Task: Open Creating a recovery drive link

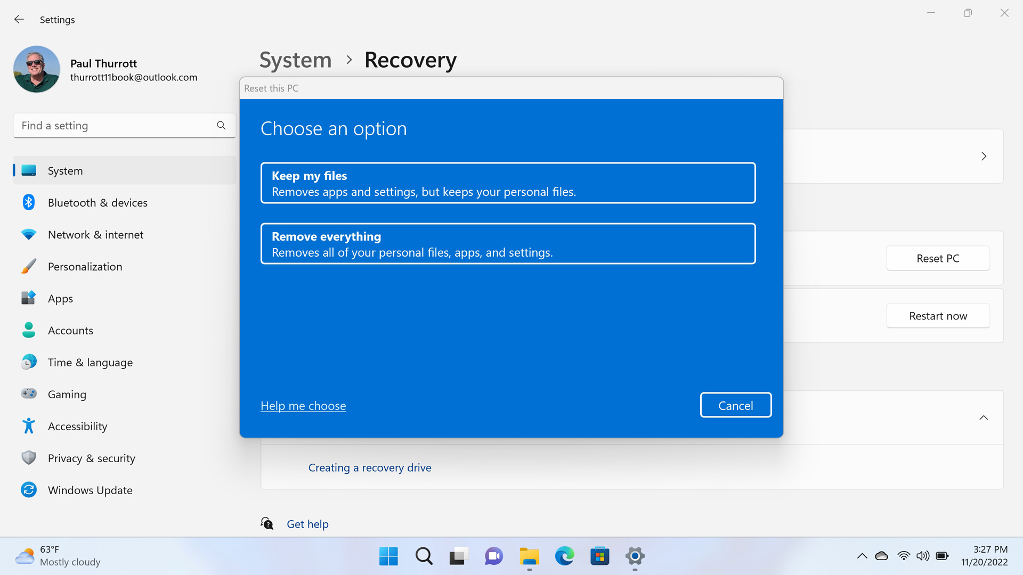Action: [370, 468]
